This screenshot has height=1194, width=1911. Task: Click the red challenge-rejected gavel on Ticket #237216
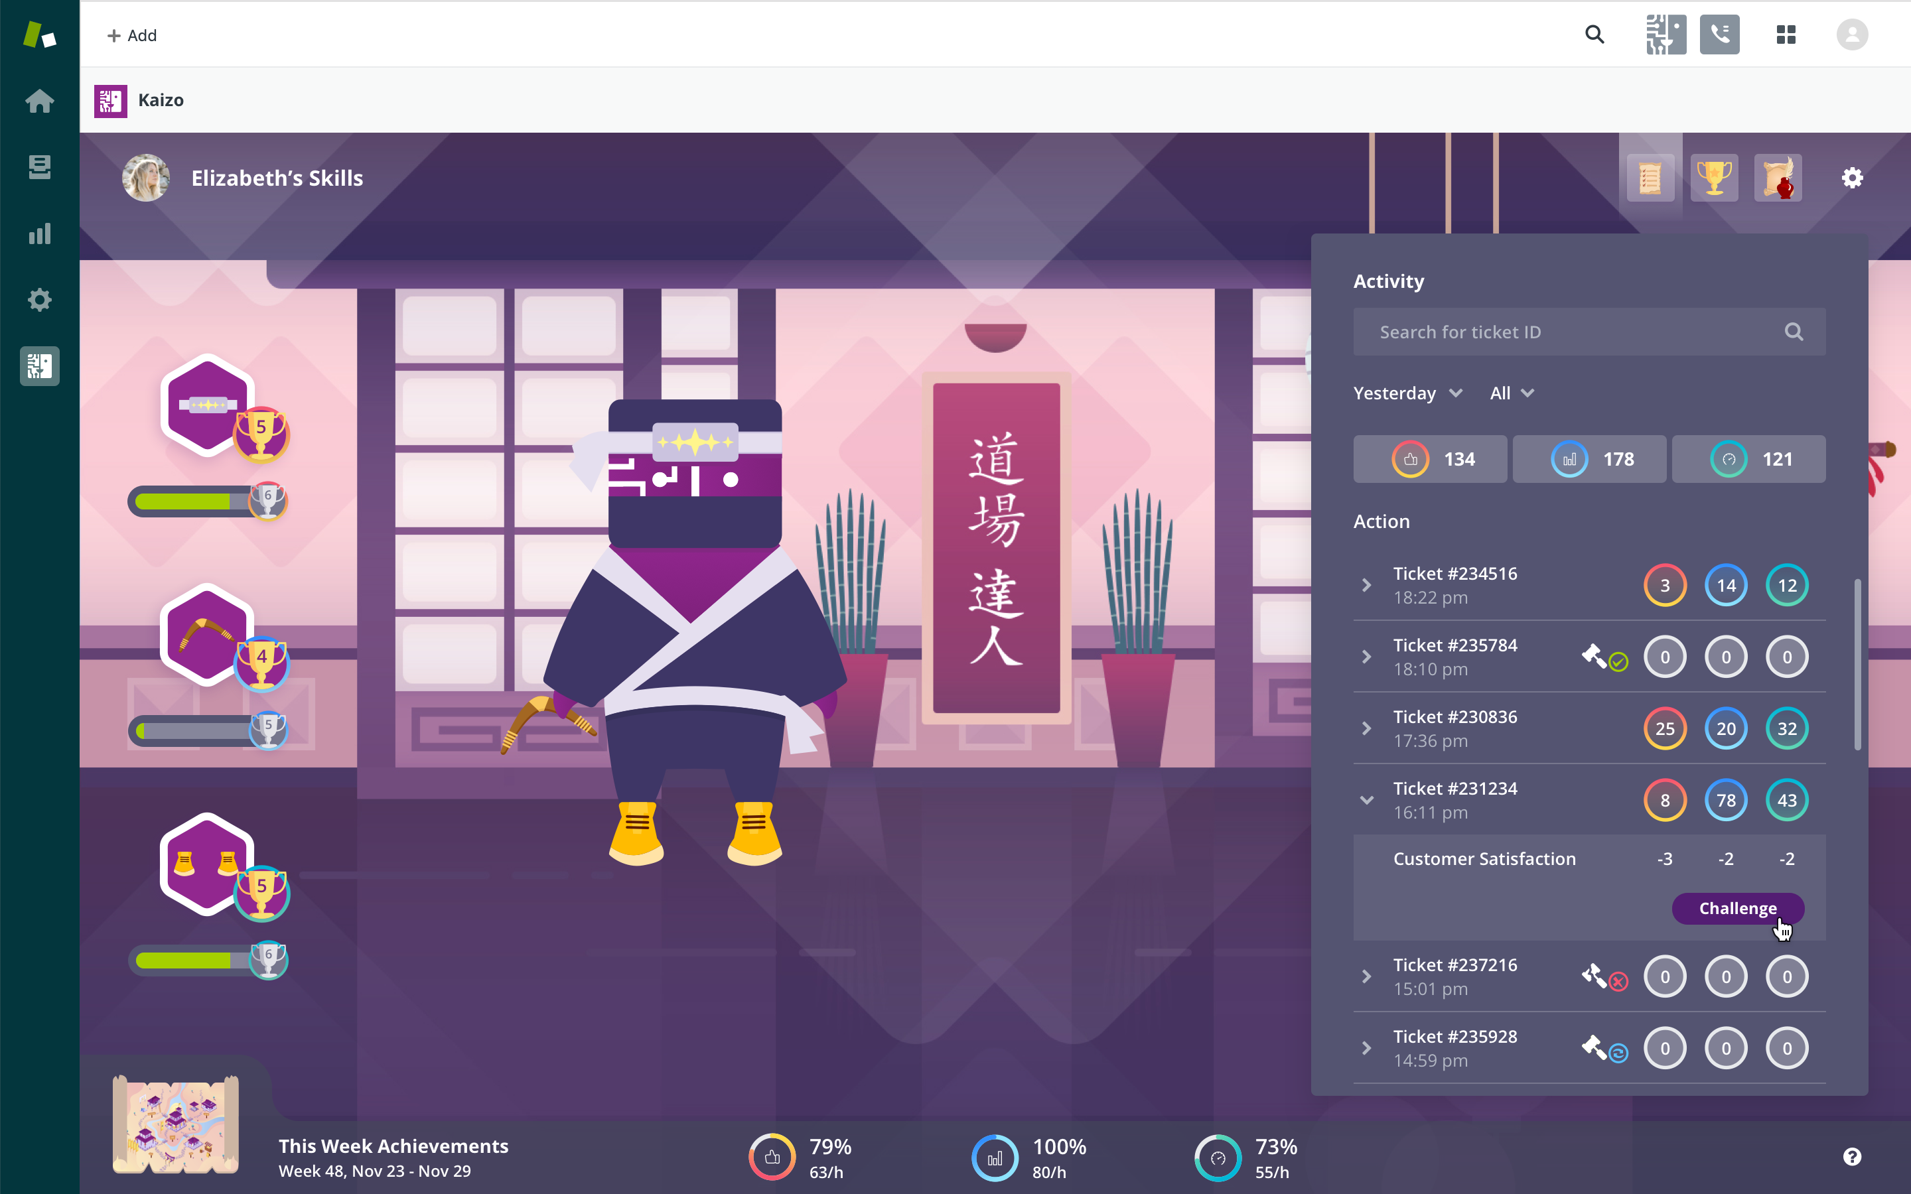tap(1604, 978)
